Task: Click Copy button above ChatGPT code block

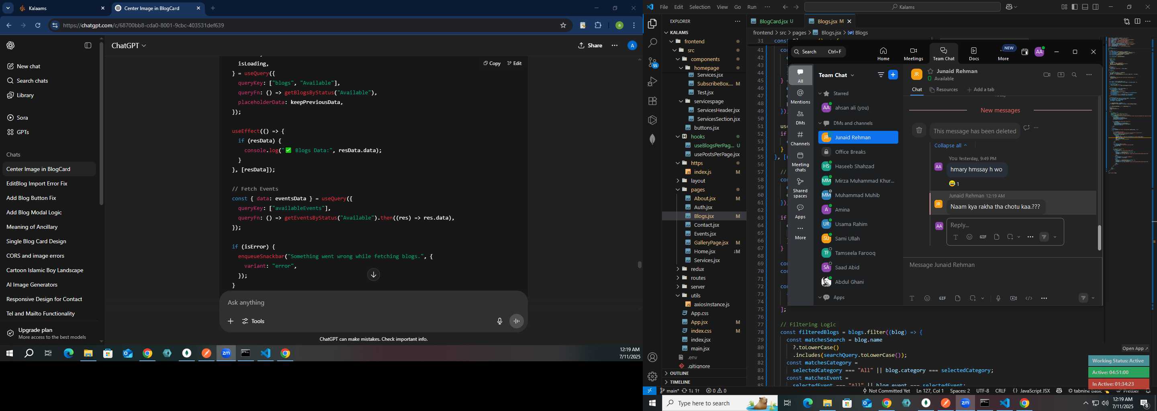Action: (492, 63)
